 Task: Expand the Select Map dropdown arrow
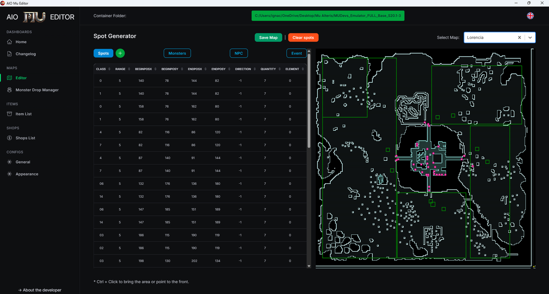click(x=530, y=38)
